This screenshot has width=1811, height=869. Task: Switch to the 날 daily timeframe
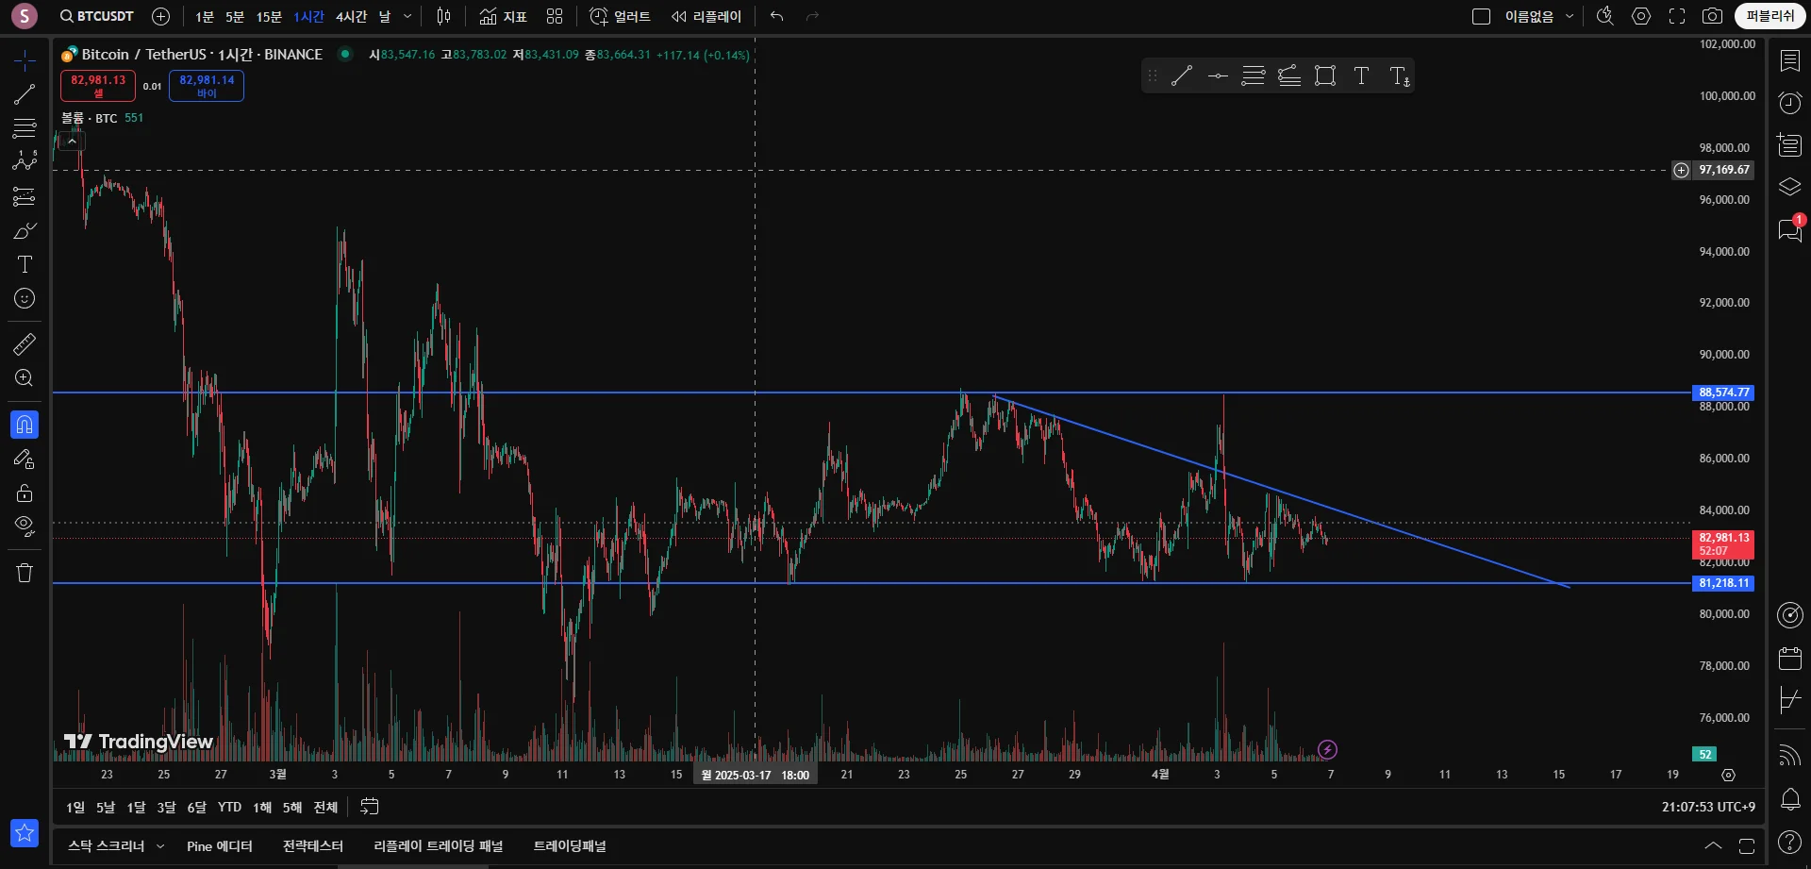point(385,17)
